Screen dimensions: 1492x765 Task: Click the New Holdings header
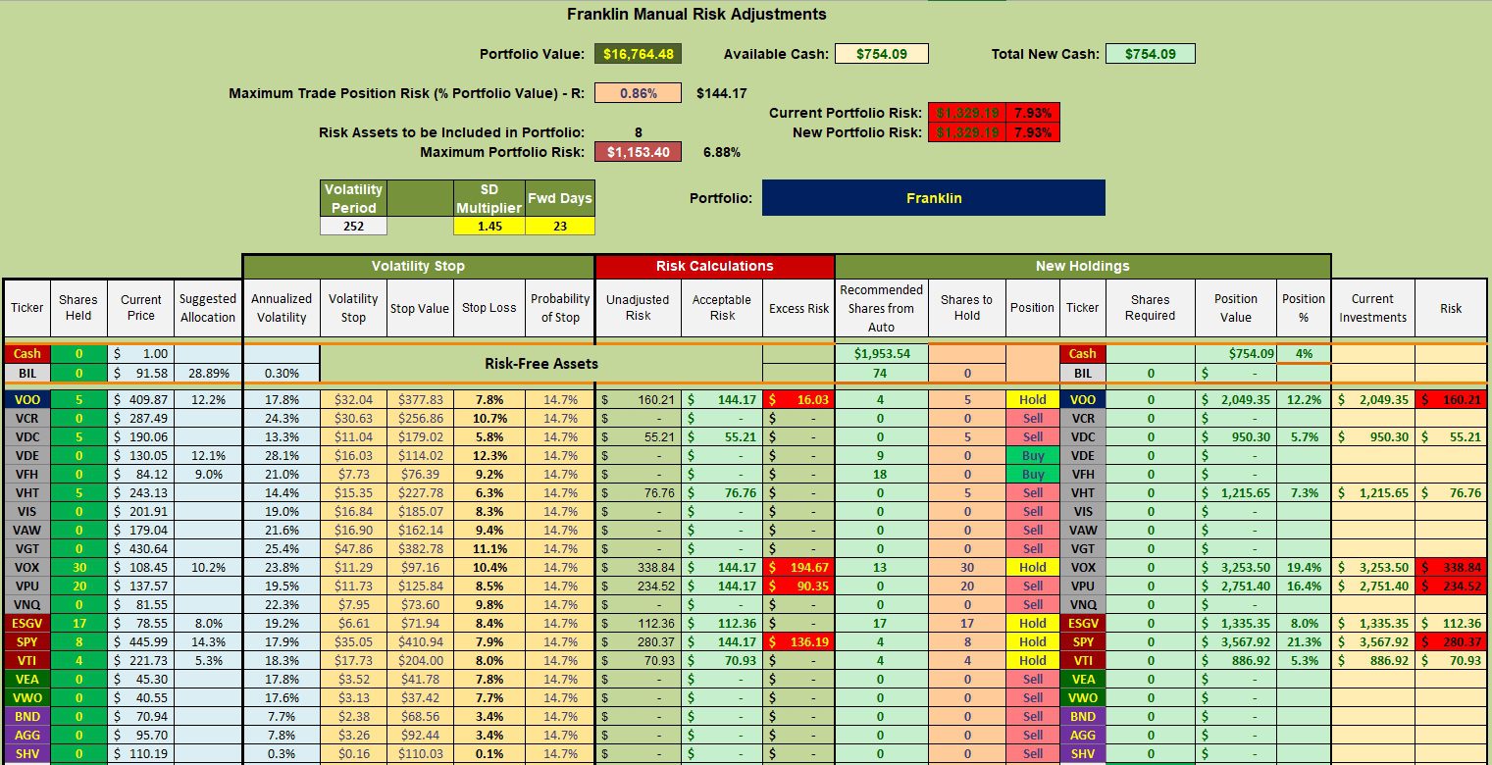tap(1082, 266)
